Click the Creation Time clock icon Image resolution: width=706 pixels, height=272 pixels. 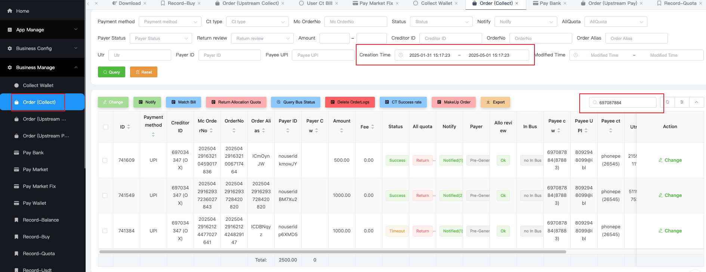401,55
